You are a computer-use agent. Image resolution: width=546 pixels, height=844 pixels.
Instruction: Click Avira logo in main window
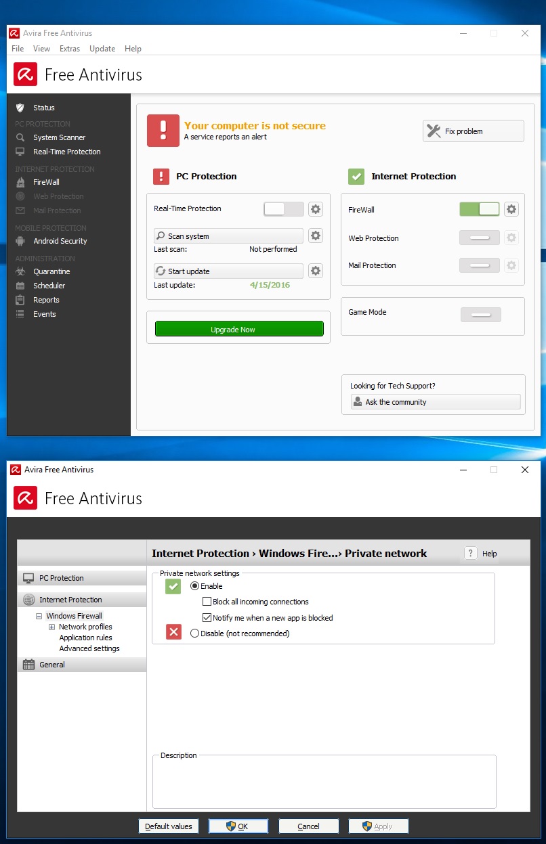pyautogui.click(x=26, y=74)
